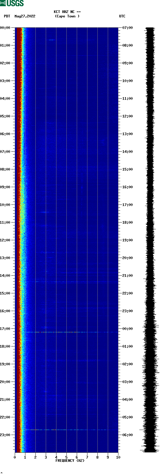Click the 21:00 PDT time label
The image size is (163, 476).
tap(5, 400)
